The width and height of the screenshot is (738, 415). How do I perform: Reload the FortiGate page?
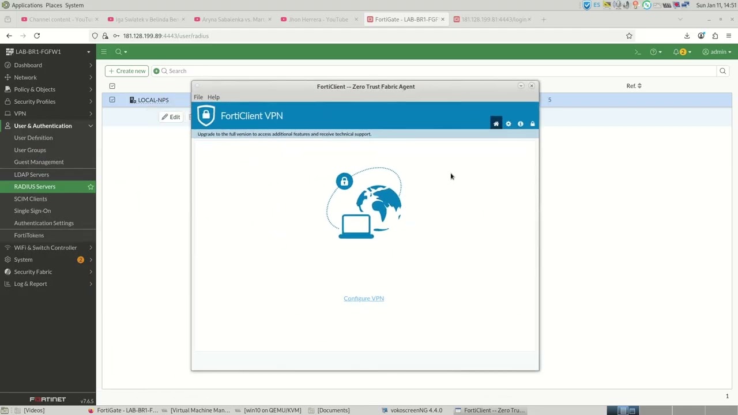[x=37, y=36]
